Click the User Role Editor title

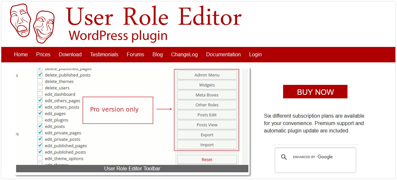click(154, 16)
